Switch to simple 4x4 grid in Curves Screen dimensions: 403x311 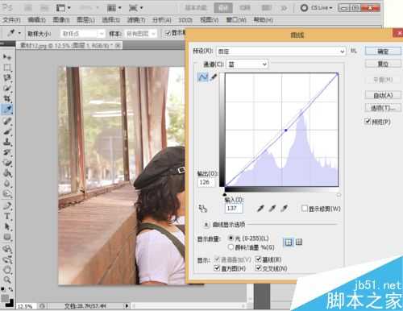(289, 243)
